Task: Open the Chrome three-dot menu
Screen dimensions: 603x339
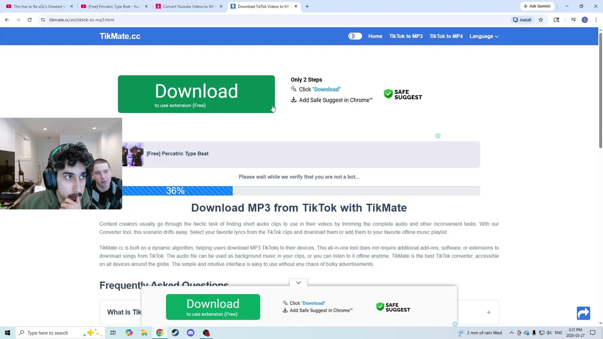Action: (x=596, y=20)
